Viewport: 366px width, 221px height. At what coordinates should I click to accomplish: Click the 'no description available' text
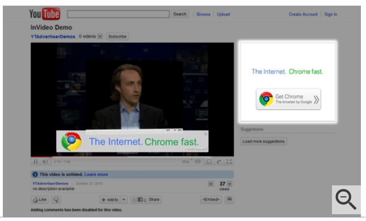[53, 189]
